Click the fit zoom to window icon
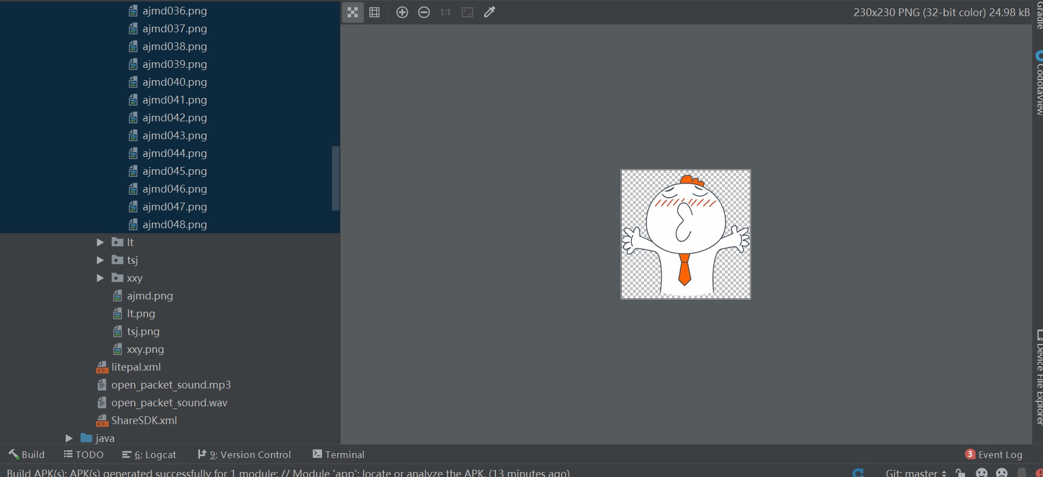 coord(467,12)
